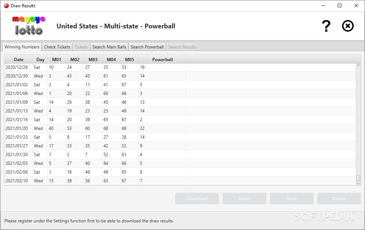Click the Save button
365x230 pixels.
click(292, 199)
